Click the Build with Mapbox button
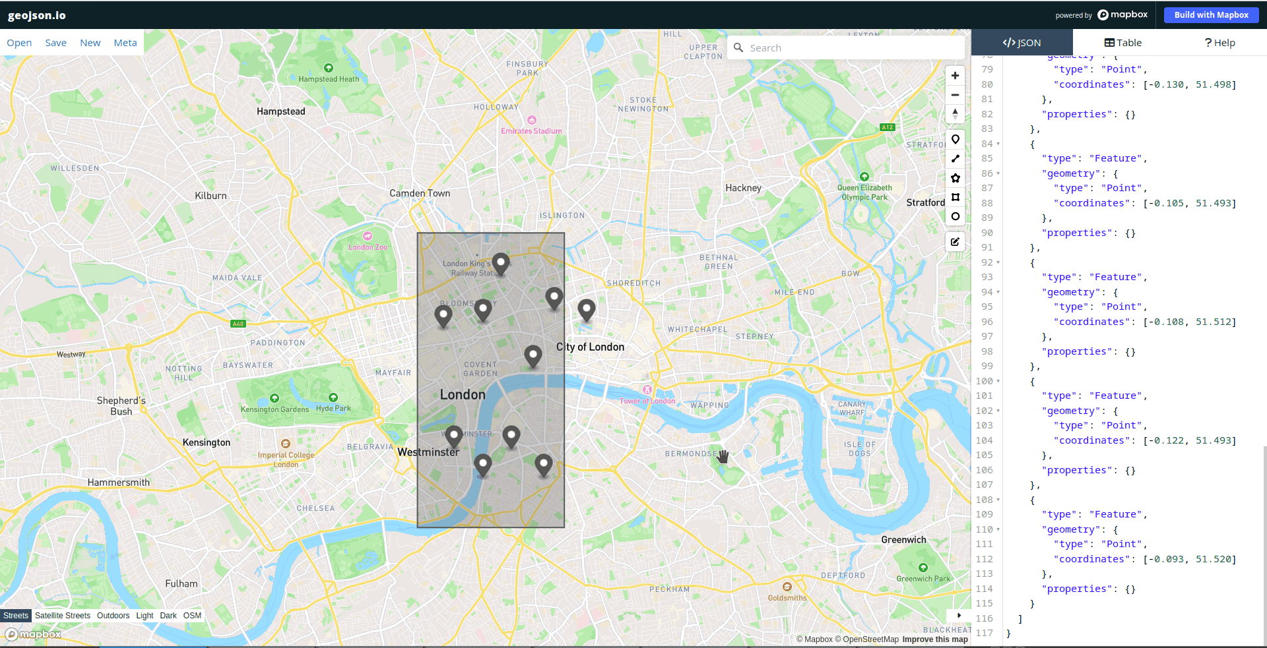This screenshot has width=1267, height=648. tap(1211, 15)
